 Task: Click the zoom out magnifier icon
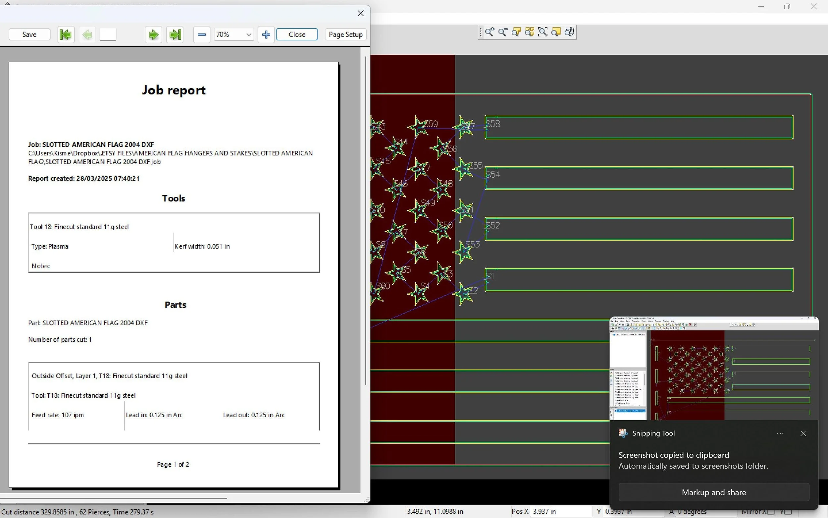tap(503, 32)
